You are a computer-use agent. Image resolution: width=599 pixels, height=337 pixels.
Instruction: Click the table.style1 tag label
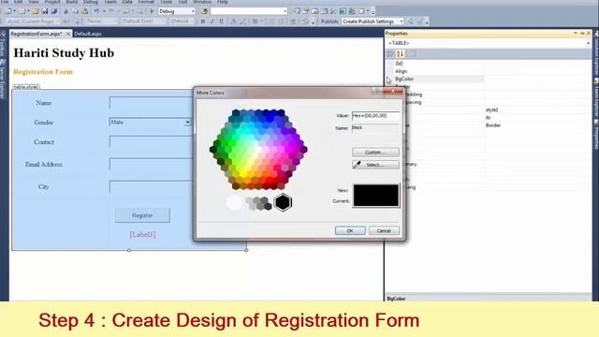pos(26,87)
